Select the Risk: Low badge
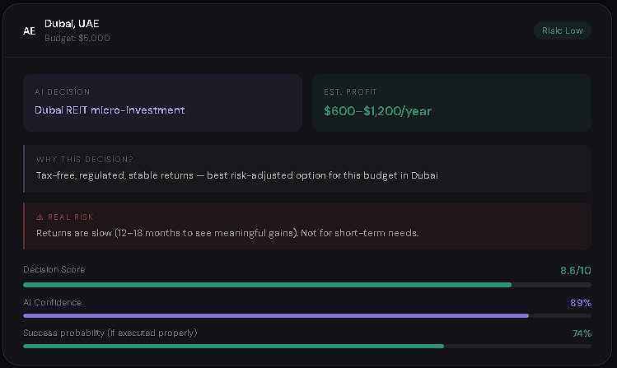617x368 pixels. coord(563,30)
